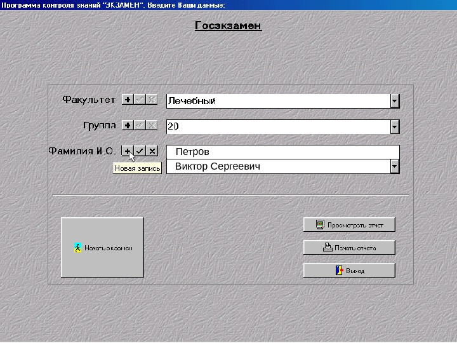Cancel Группа edit with X icon
The width and height of the screenshot is (457, 343).
[x=152, y=125]
